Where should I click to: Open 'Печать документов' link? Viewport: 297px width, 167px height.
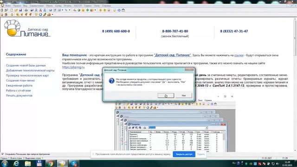(19, 96)
